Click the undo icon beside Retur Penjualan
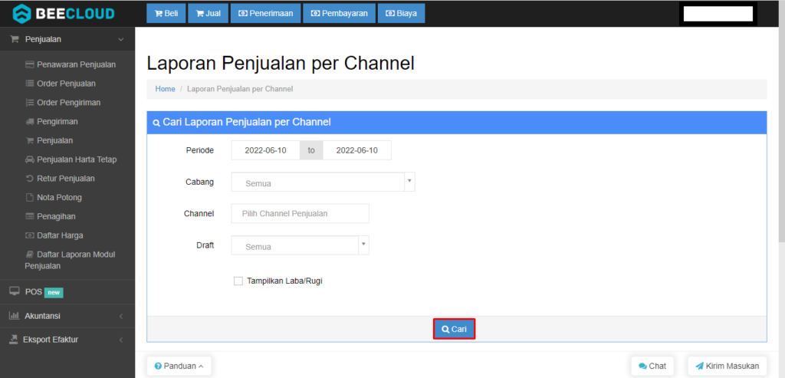The width and height of the screenshot is (785, 378). pos(30,178)
